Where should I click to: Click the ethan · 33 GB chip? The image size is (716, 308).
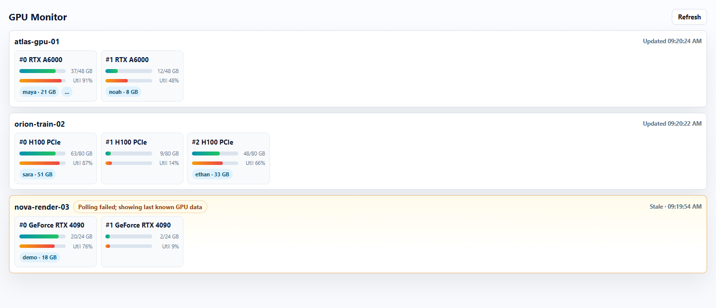[212, 174]
